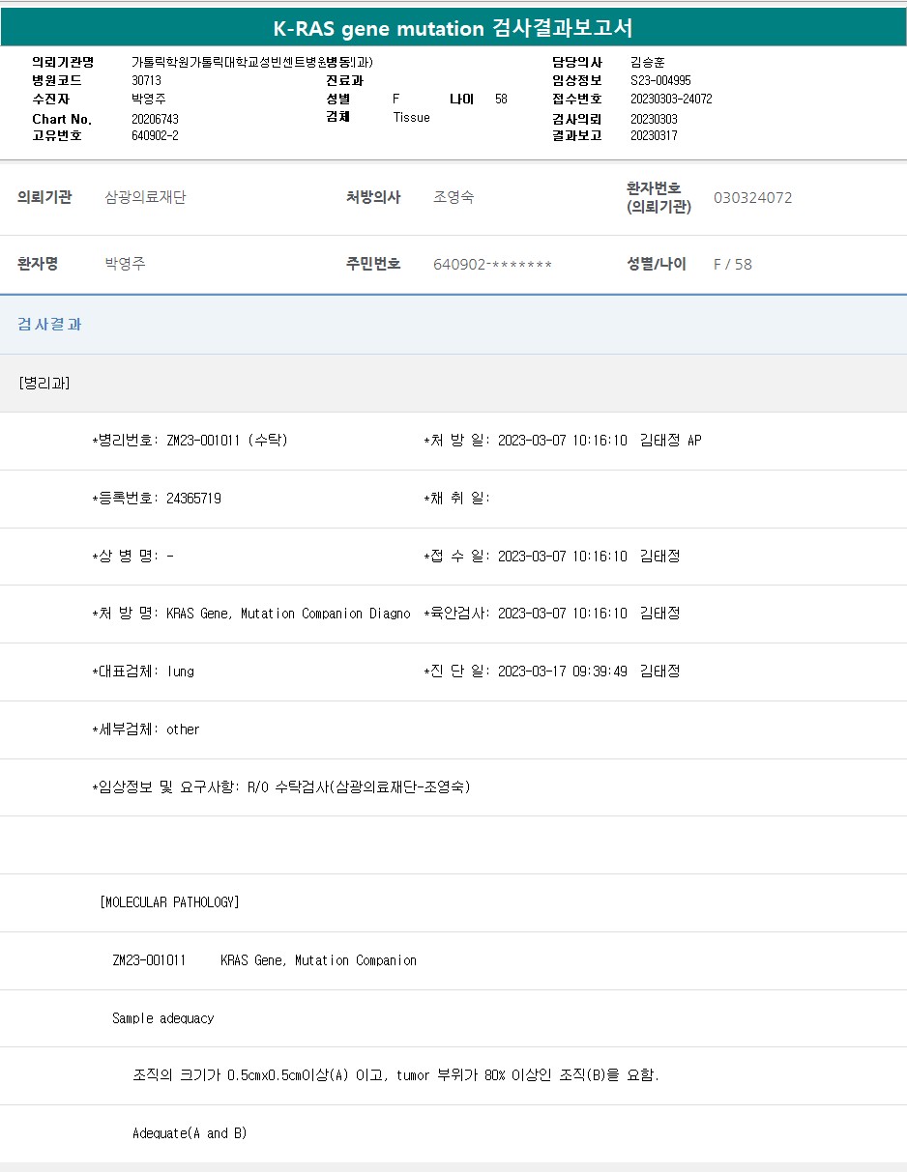Select the 병리번호 ZM23-001011 (수탁) line
This screenshot has width=907, height=1172.
[190, 441]
